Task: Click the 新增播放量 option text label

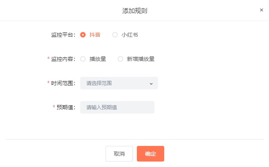Action: 141,59
